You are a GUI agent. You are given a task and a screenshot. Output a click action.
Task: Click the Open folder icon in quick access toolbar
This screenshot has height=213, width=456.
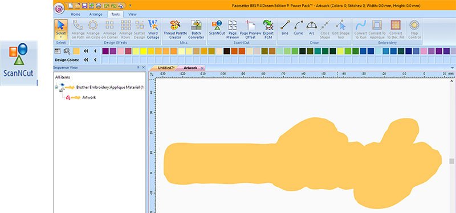pyautogui.click(x=78, y=6)
